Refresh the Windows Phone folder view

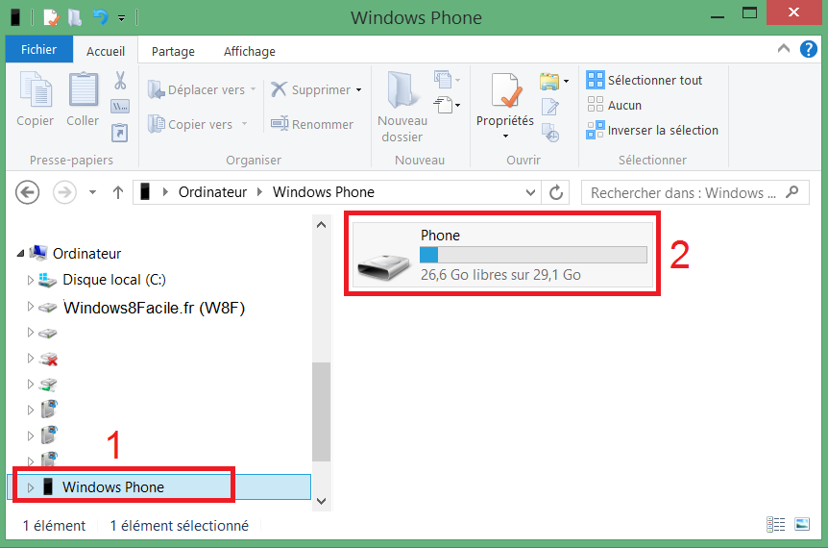click(556, 192)
